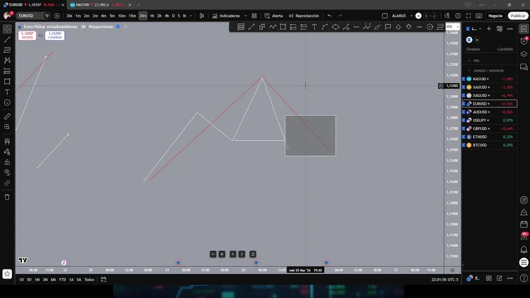
Task: Open a new browser tab
Action: click(138, 5)
